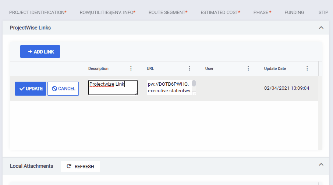
Task: Click the URL text field with pw:// link
Action: [170, 88]
